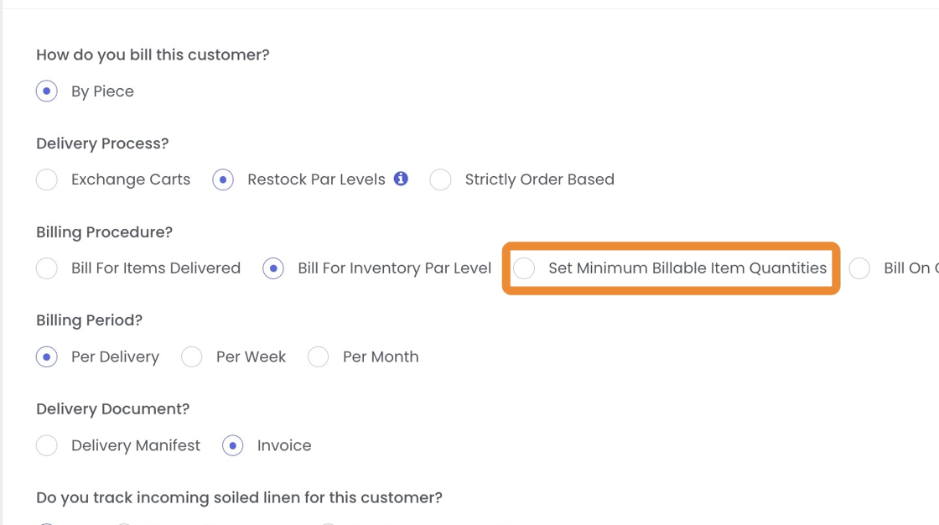Set billing period to Per Delivery radio
The image size is (939, 525).
47,357
